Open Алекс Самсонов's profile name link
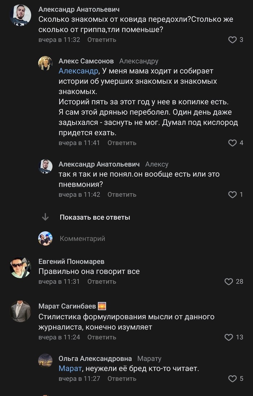Image resolution: width=253 pixels, height=396 pixels. pos(86,61)
